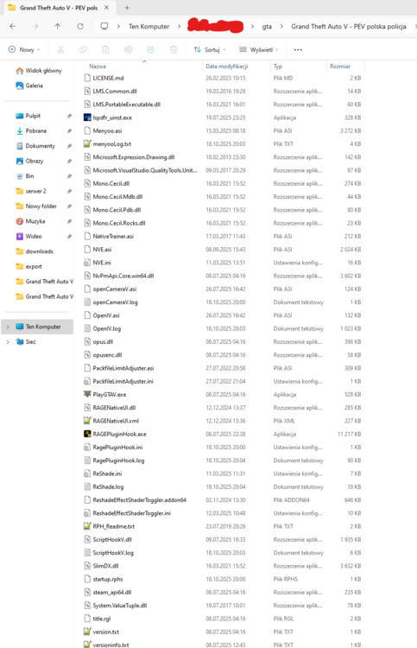Sort by Data modyfikacji column
417x648 pixels.
227,67
